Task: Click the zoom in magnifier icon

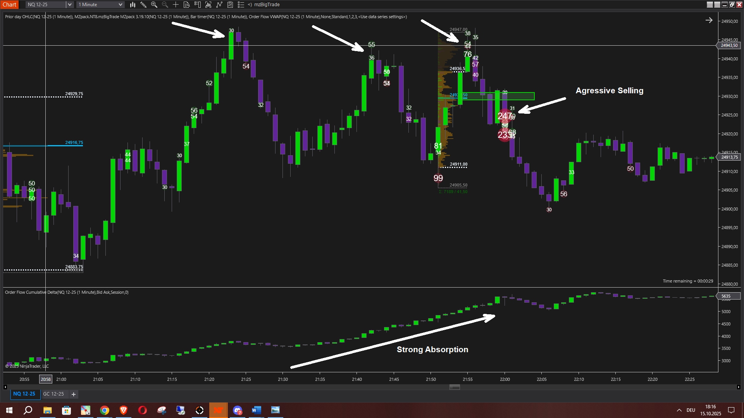Action: point(154,5)
